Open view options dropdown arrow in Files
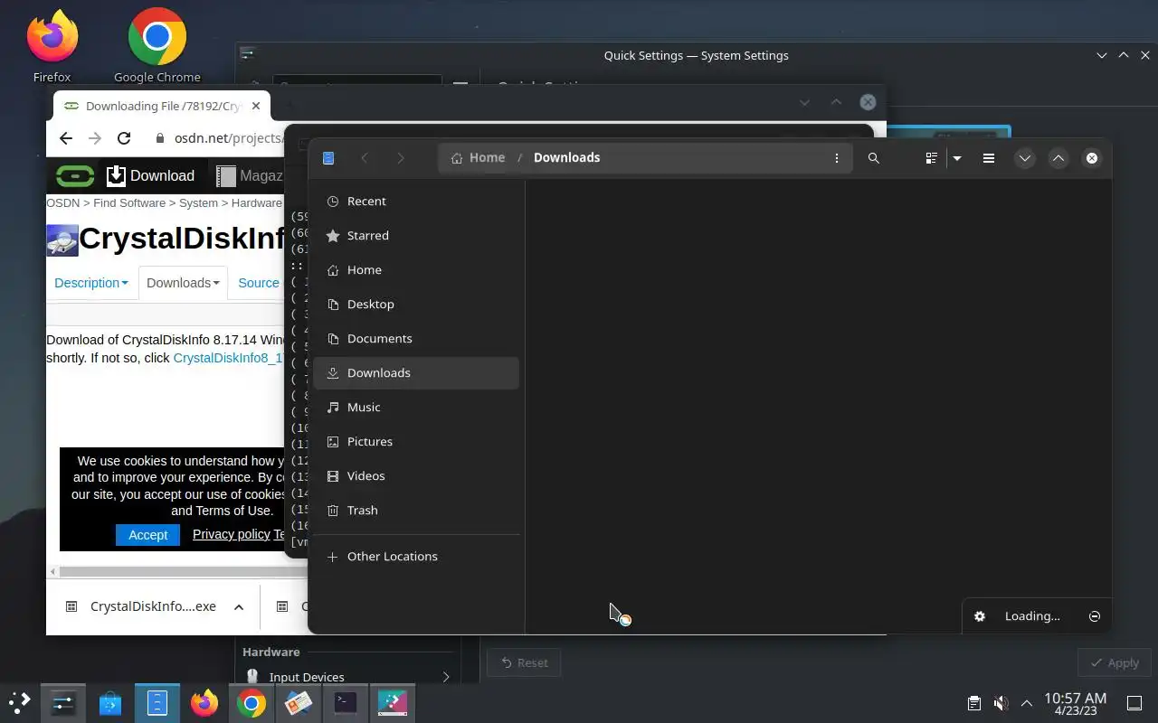This screenshot has height=723, width=1158. point(956,158)
